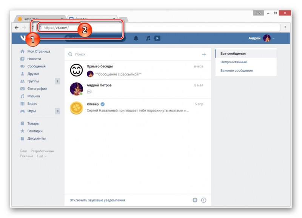
Task: Click the Блог footer link
Action: [23, 151]
